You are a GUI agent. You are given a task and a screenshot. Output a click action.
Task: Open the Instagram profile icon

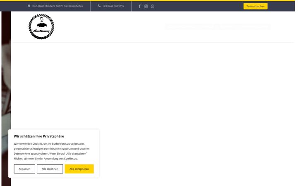pyautogui.click(x=146, y=6)
